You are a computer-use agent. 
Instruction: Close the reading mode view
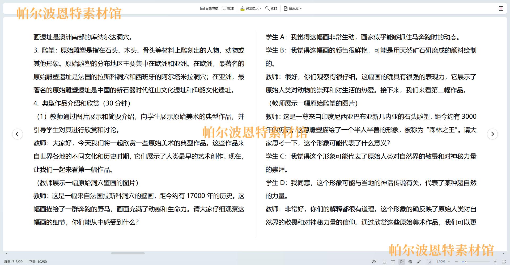pyautogui.click(x=501, y=8)
